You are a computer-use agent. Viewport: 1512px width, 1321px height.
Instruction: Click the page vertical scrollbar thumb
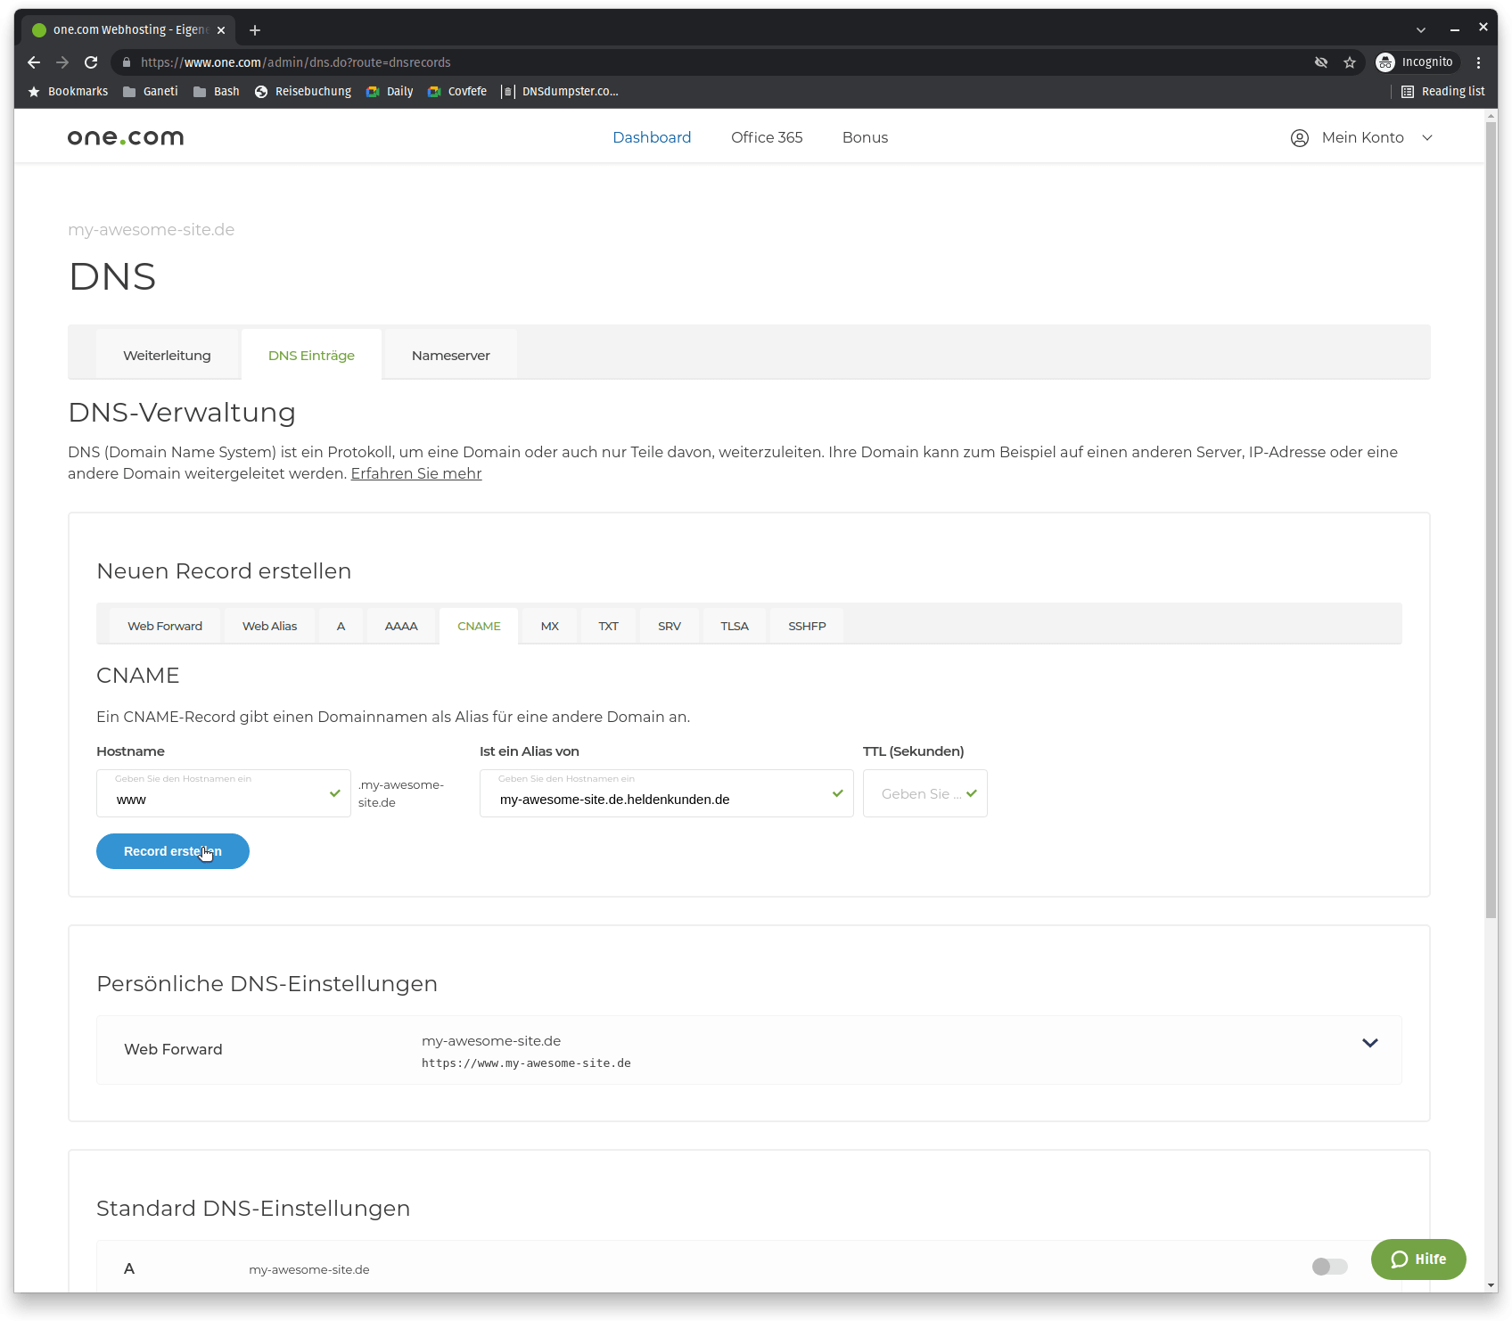[x=1491, y=521]
